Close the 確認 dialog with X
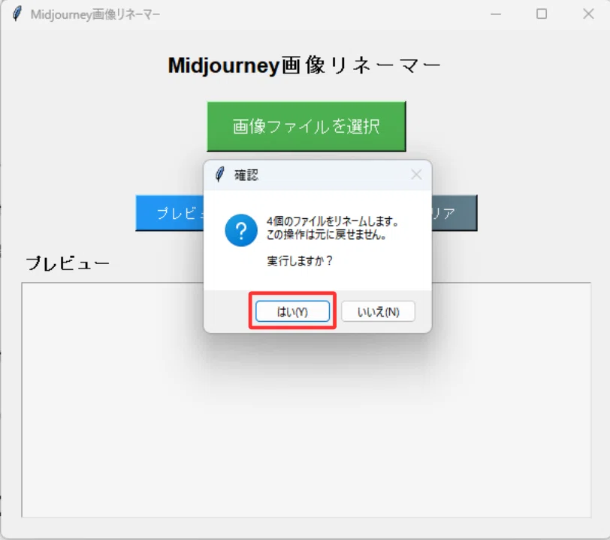Viewport: 610px width, 540px height. point(416,175)
